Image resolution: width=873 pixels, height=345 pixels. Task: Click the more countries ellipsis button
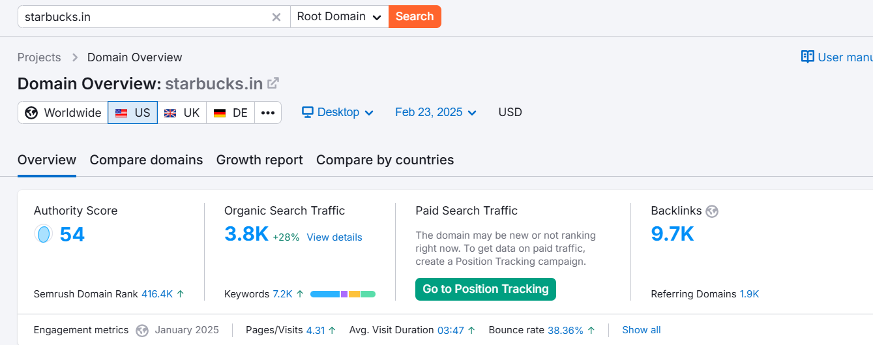click(268, 113)
